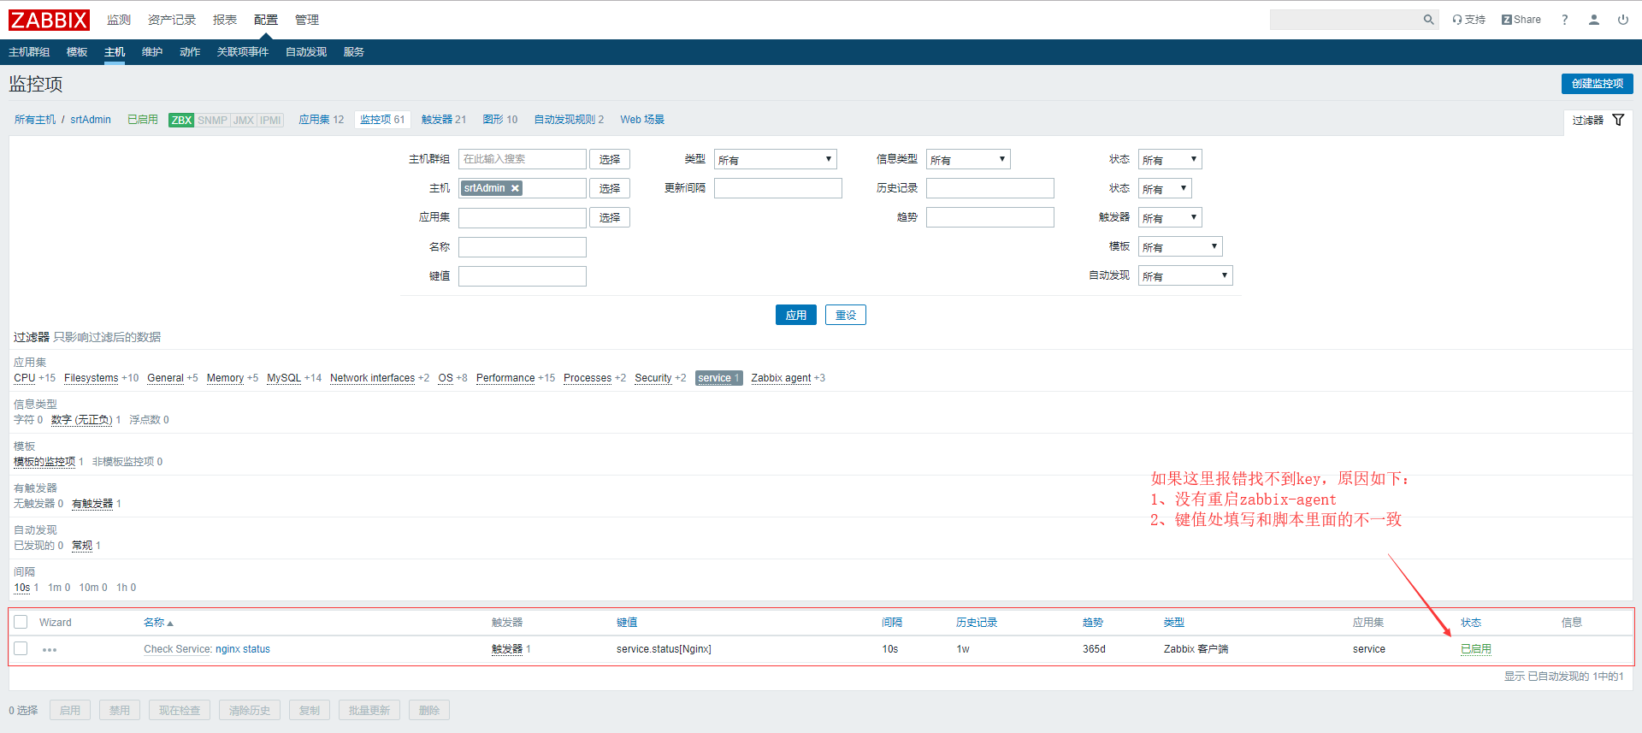
Task: Open the three-dots wizard menu for nginx item
Action: click(50, 650)
